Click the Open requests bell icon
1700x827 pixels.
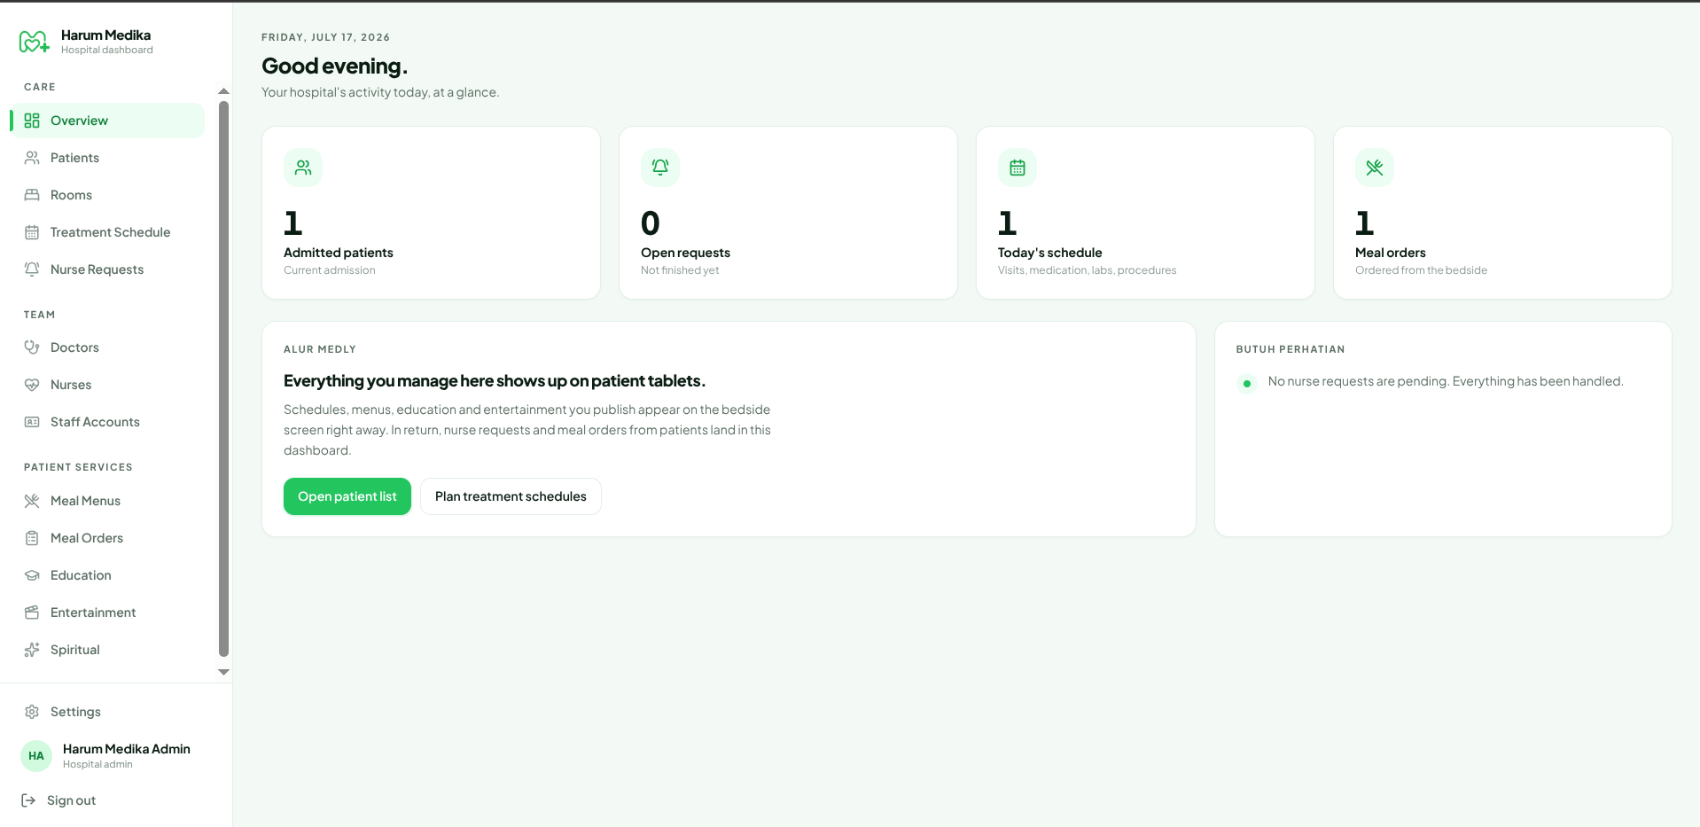click(x=660, y=168)
